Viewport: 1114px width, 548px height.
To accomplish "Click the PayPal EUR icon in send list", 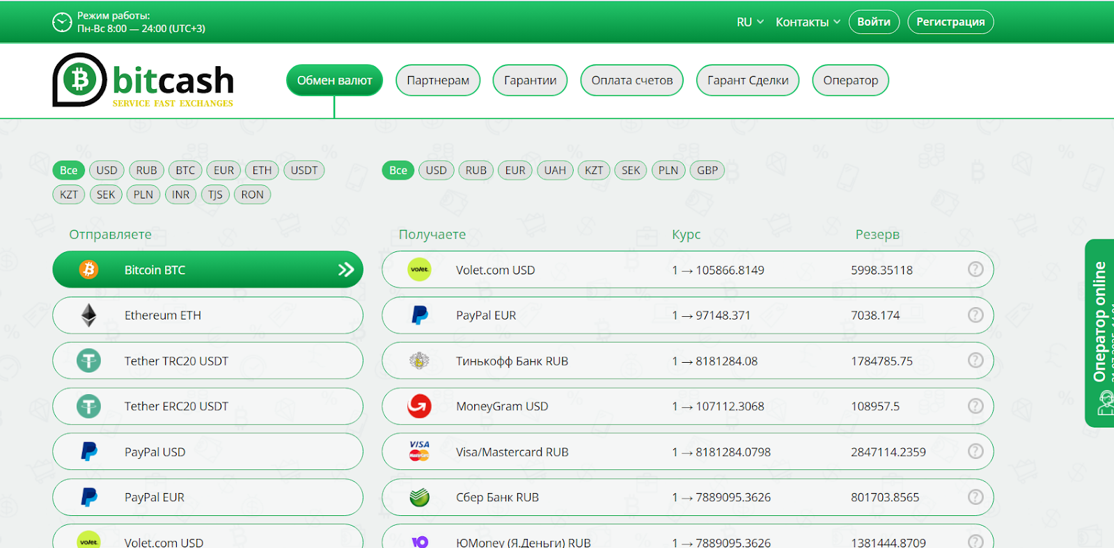I will (x=88, y=497).
